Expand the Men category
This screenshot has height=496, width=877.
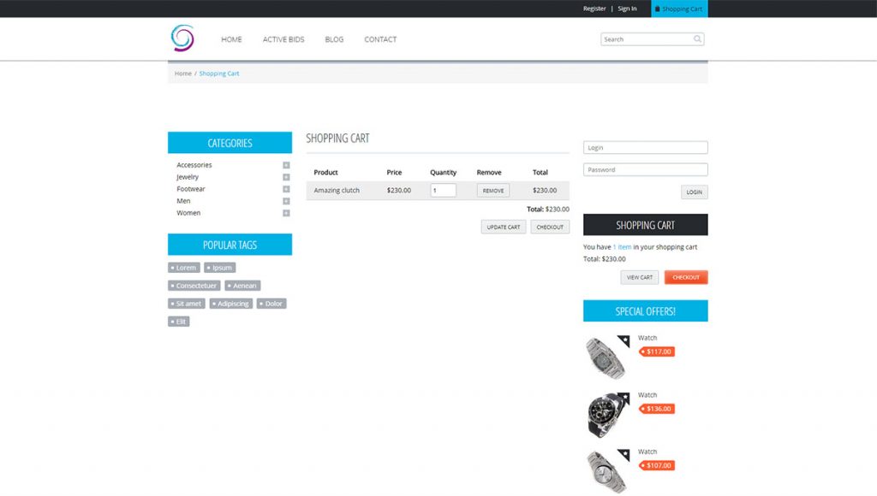[x=286, y=201]
